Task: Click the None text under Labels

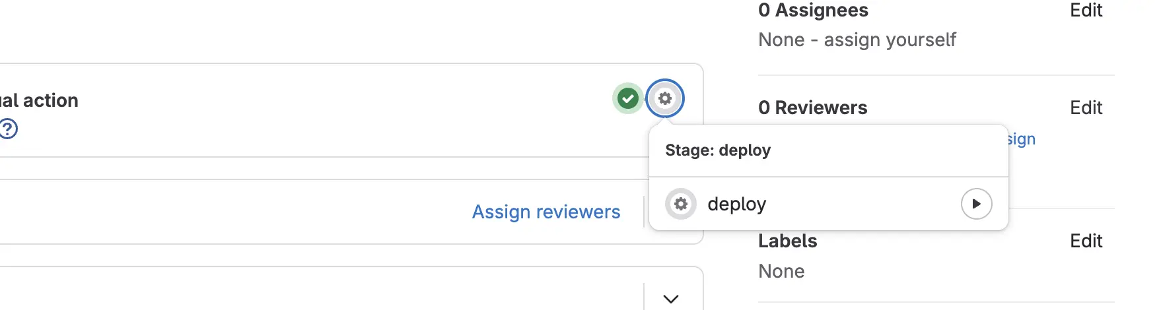Action: coord(781,271)
